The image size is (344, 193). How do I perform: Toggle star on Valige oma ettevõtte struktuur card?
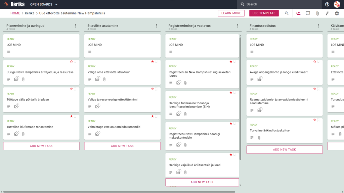[153, 62]
